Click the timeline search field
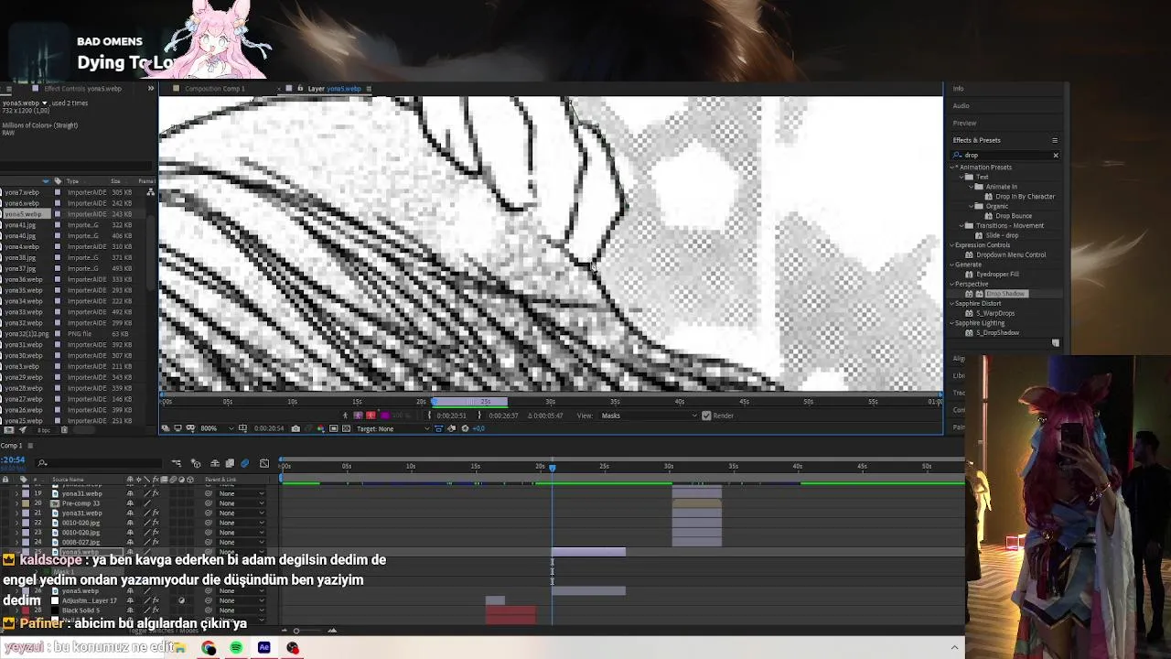The image size is (1171, 659). (x=101, y=463)
